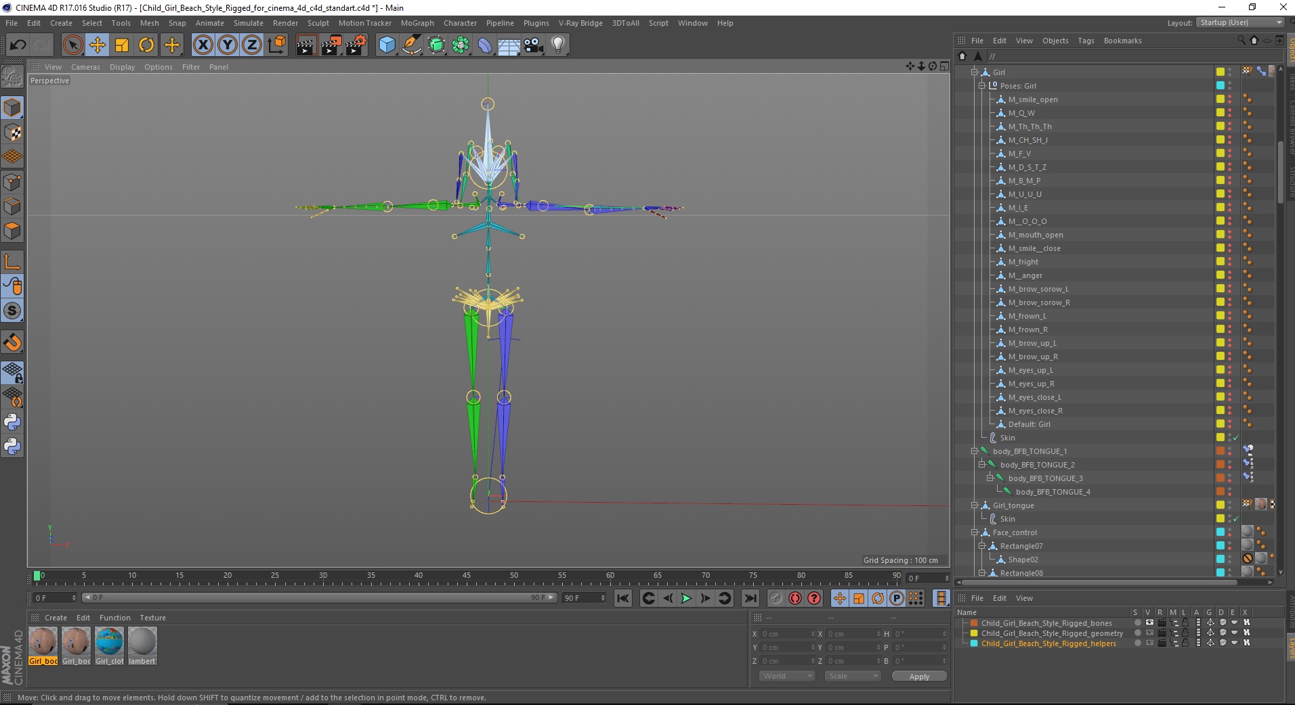The width and height of the screenshot is (1295, 705).
Task: Switch to Points mode
Action: tap(12, 181)
